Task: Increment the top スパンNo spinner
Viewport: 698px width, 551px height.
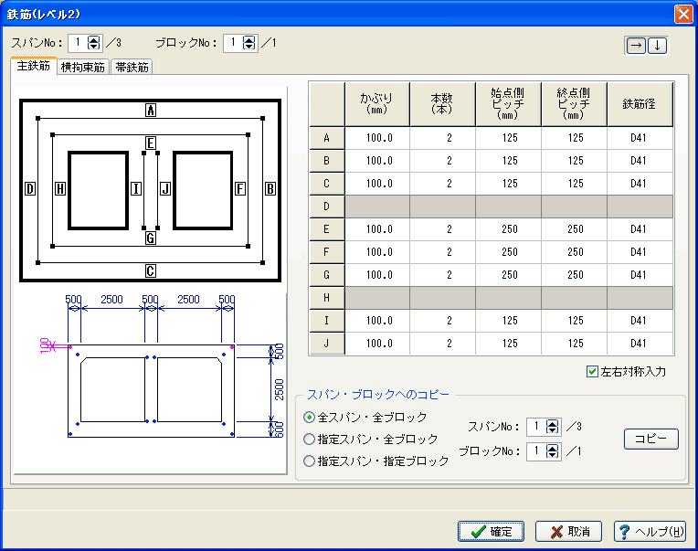Action: click(x=93, y=38)
